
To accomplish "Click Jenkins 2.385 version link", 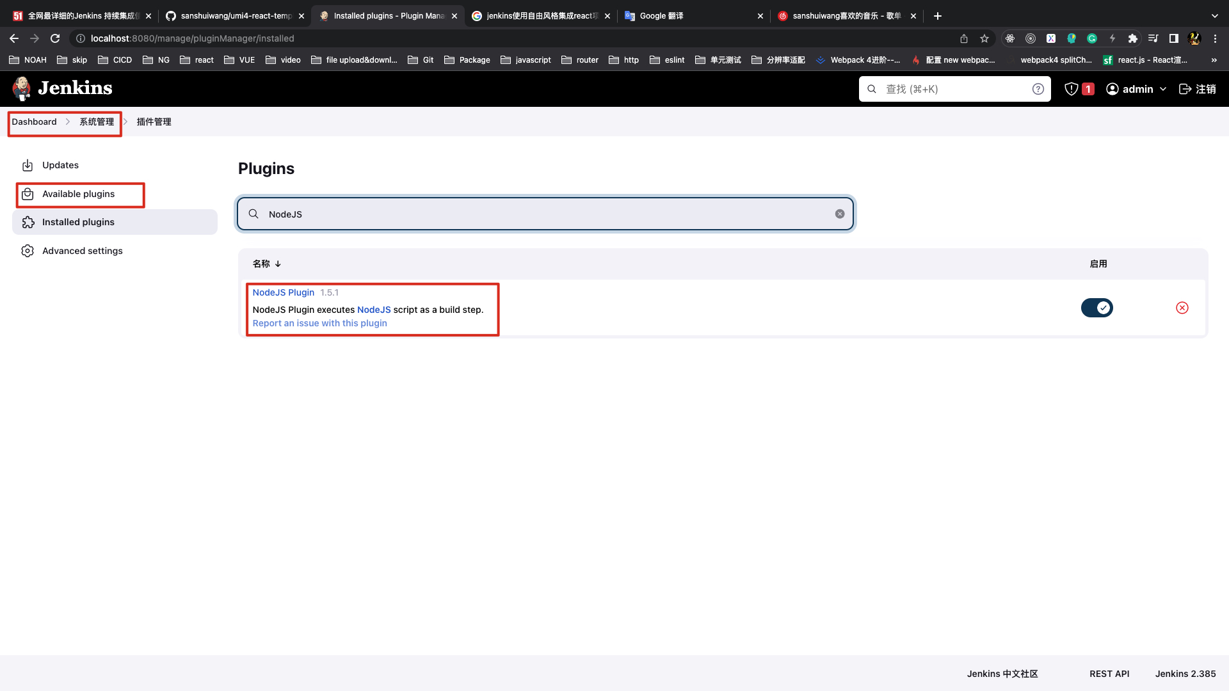I will (1185, 674).
